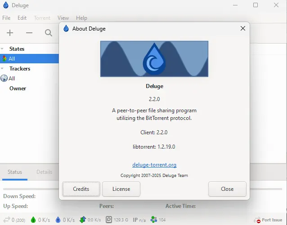Click the green download speed icon
This screenshot has width=287, height=225.
pyautogui.click(x=33, y=220)
